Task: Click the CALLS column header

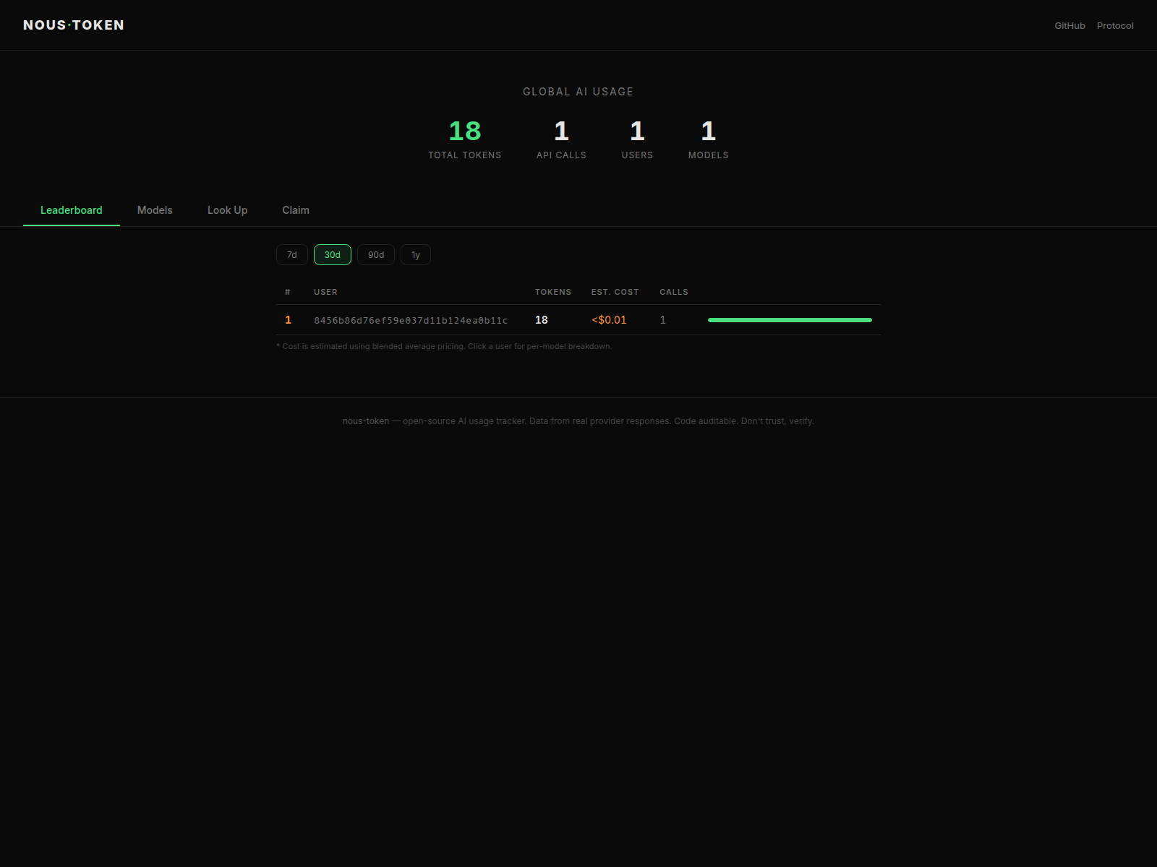Action: (674, 292)
